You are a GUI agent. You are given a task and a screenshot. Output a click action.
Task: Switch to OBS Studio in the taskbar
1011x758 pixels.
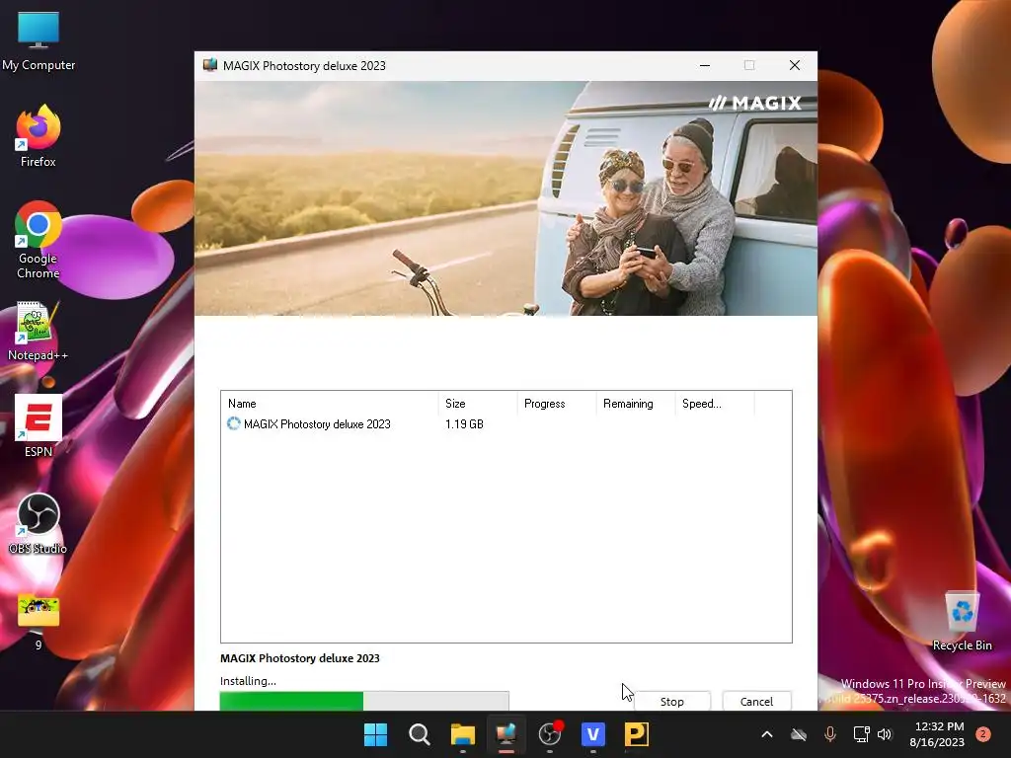550,734
